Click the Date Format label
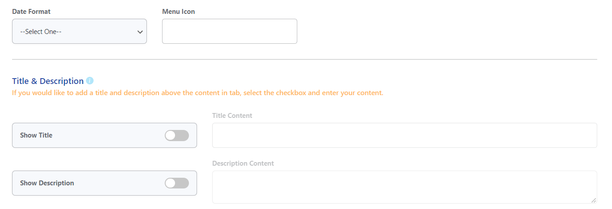Image resolution: width=612 pixels, height=209 pixels. click(x=31, y=12)
